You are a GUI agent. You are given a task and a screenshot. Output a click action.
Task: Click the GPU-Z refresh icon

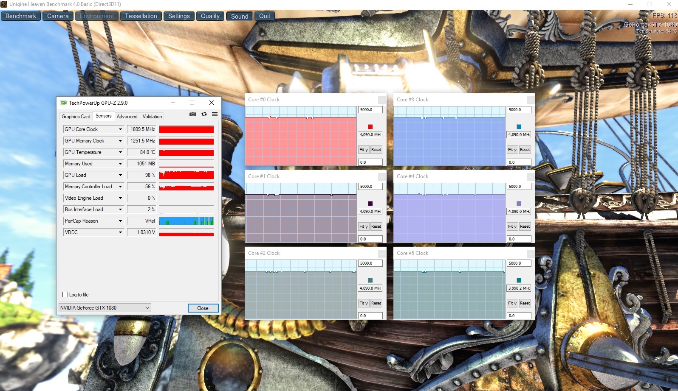pos(204,115)
